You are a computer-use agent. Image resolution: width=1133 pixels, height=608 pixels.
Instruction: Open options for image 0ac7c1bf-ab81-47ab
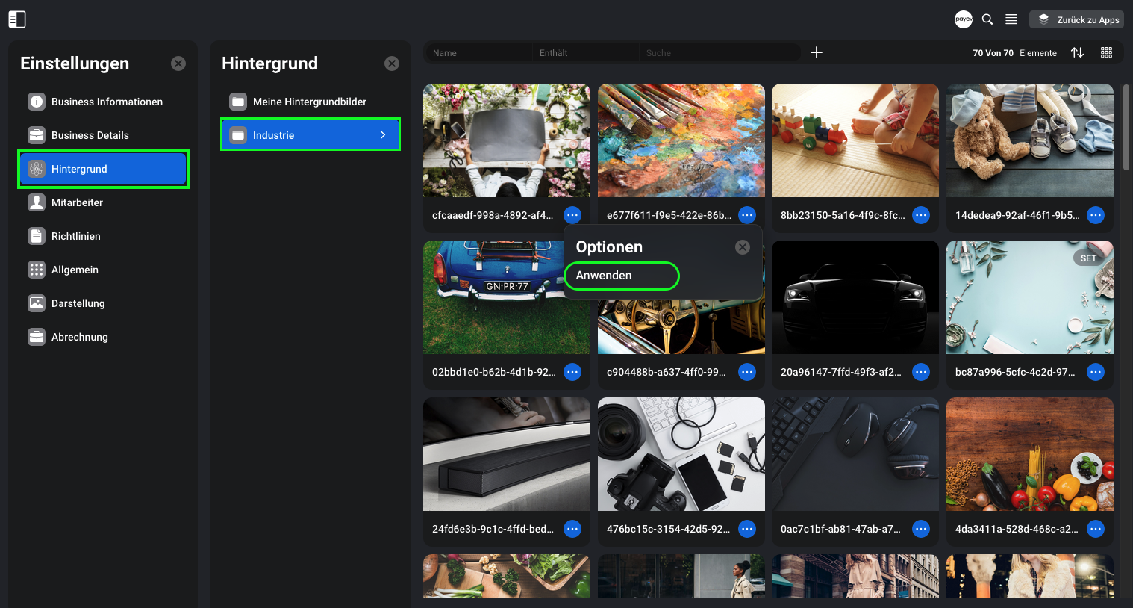pos(921,529)
